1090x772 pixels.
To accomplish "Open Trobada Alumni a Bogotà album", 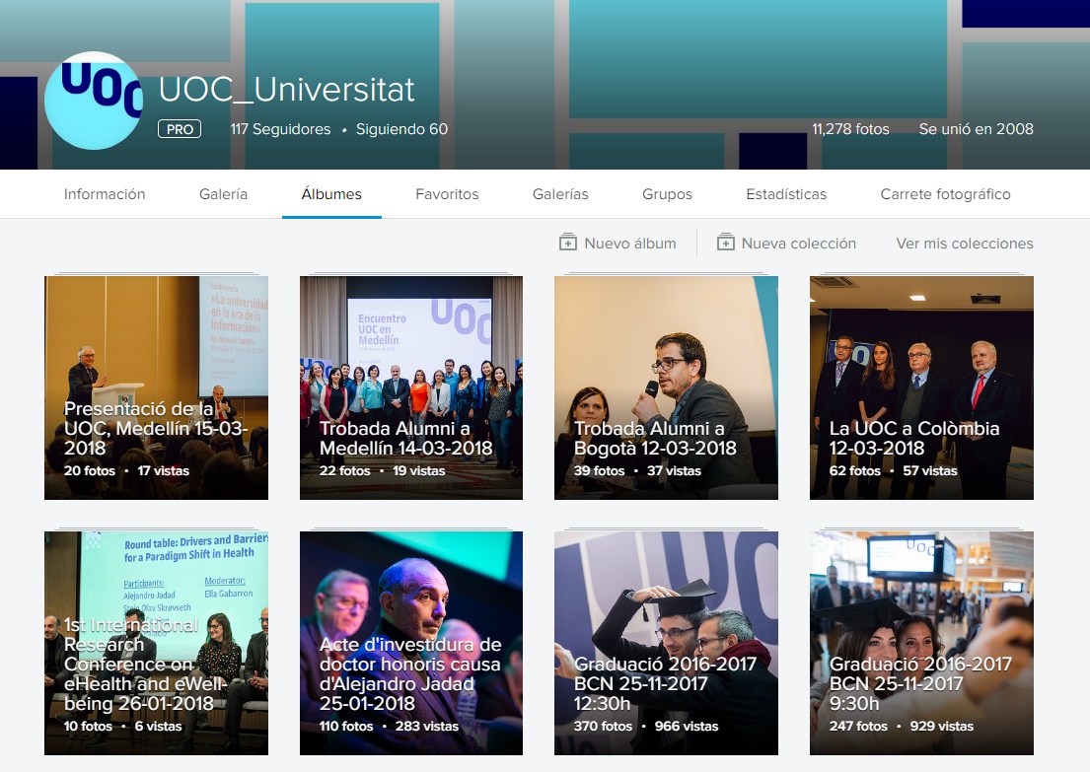I will [x=666, y=387].
